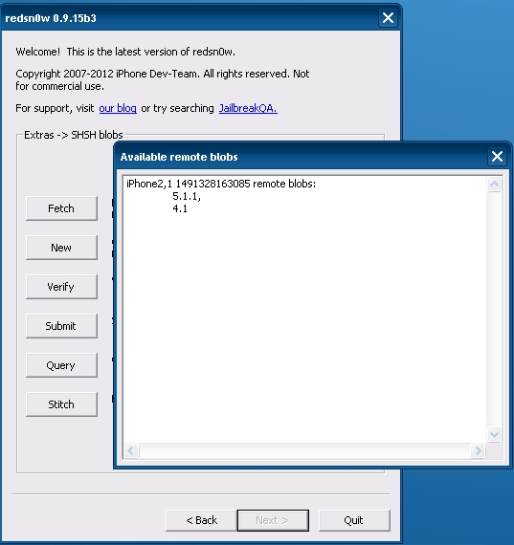Quit redsn0w with the Quit button

(x=354, y=520)
